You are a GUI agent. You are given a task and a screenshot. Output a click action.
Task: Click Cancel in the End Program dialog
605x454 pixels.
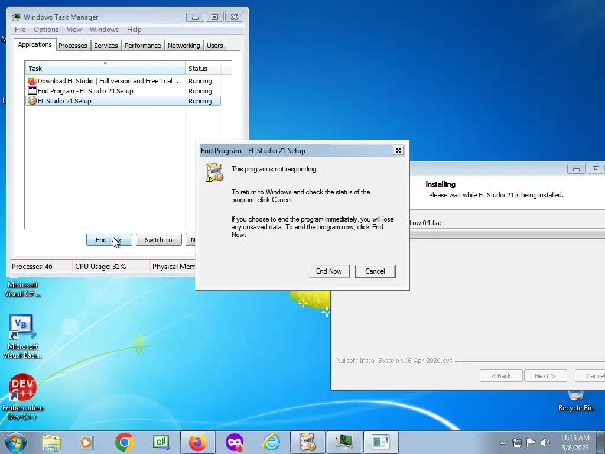(375, 271)
